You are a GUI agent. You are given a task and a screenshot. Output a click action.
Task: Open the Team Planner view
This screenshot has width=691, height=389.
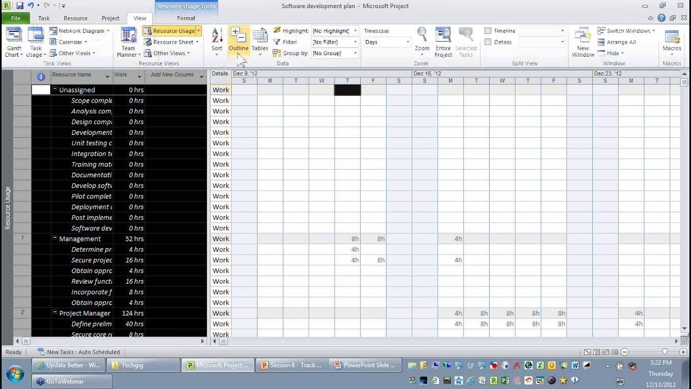tap(128, 42)
